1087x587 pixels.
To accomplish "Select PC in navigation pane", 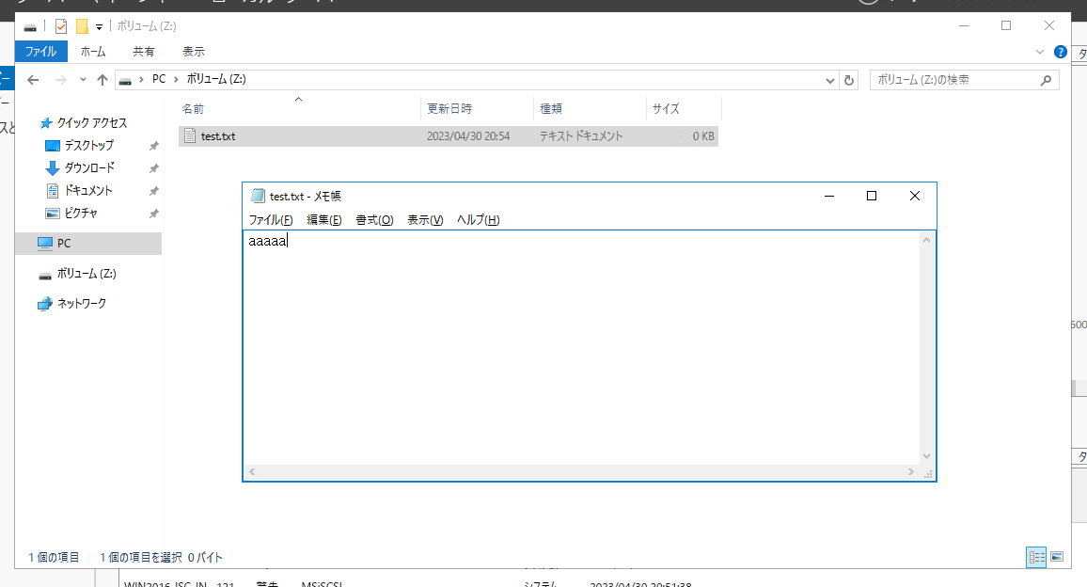I will 88,244.
